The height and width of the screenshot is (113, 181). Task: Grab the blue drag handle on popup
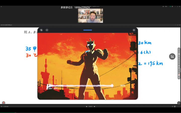88,30
